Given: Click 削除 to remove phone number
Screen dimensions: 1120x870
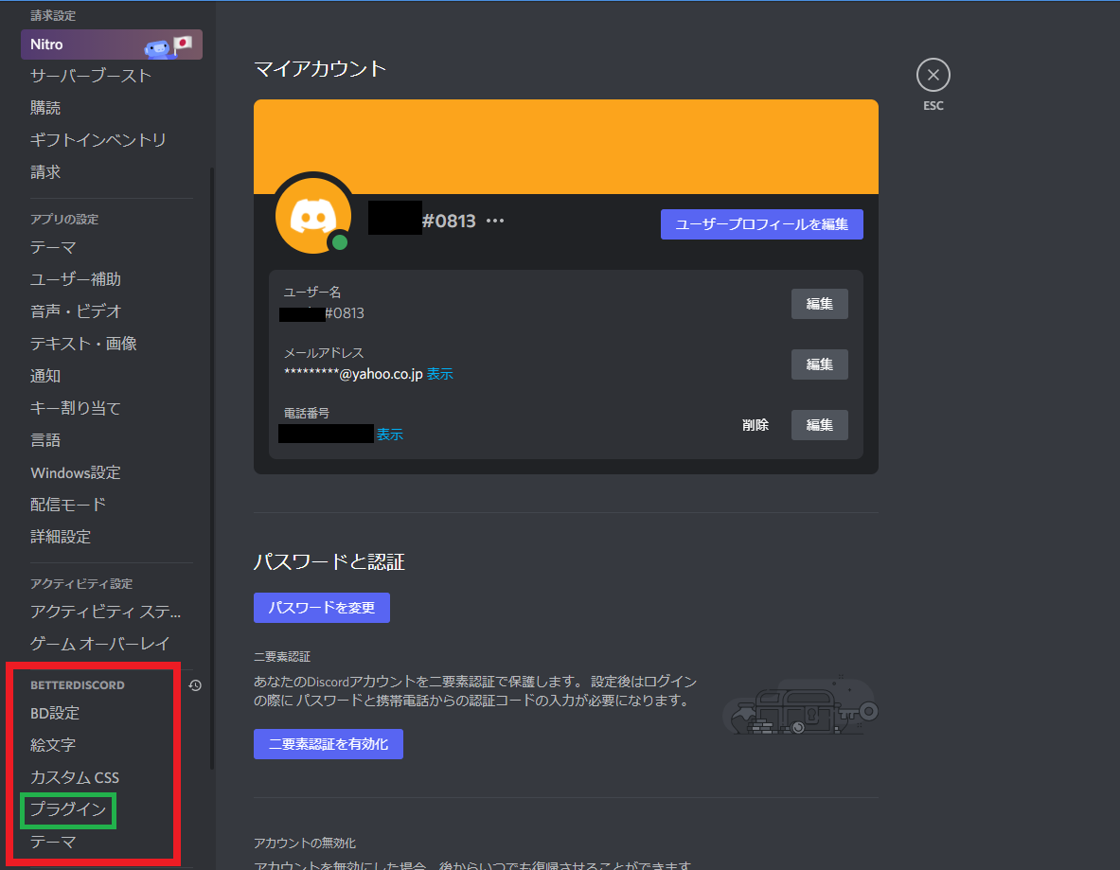Looking at the screenshot, I should [x=755, y=425].
